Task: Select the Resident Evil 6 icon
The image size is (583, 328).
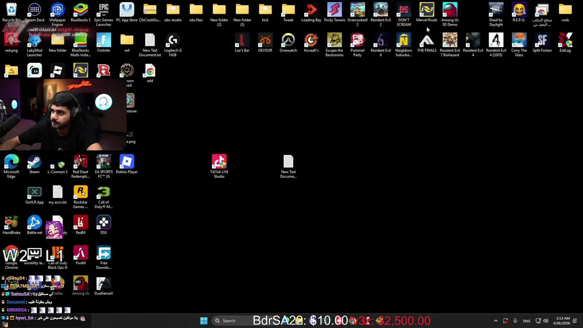Action: tap(380, 45)
